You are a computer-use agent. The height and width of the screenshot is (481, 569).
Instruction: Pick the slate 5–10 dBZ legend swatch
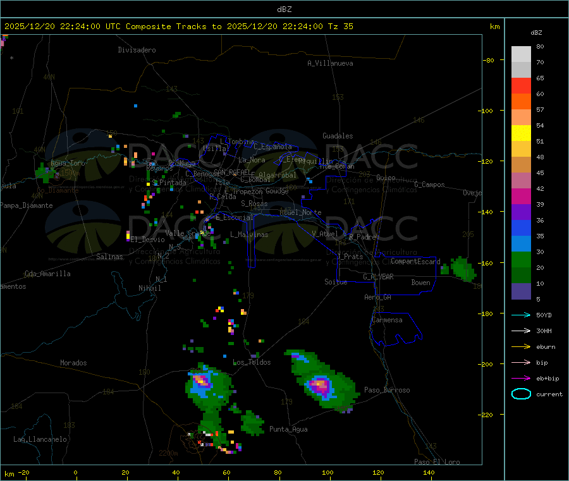(x=521, y=291)
